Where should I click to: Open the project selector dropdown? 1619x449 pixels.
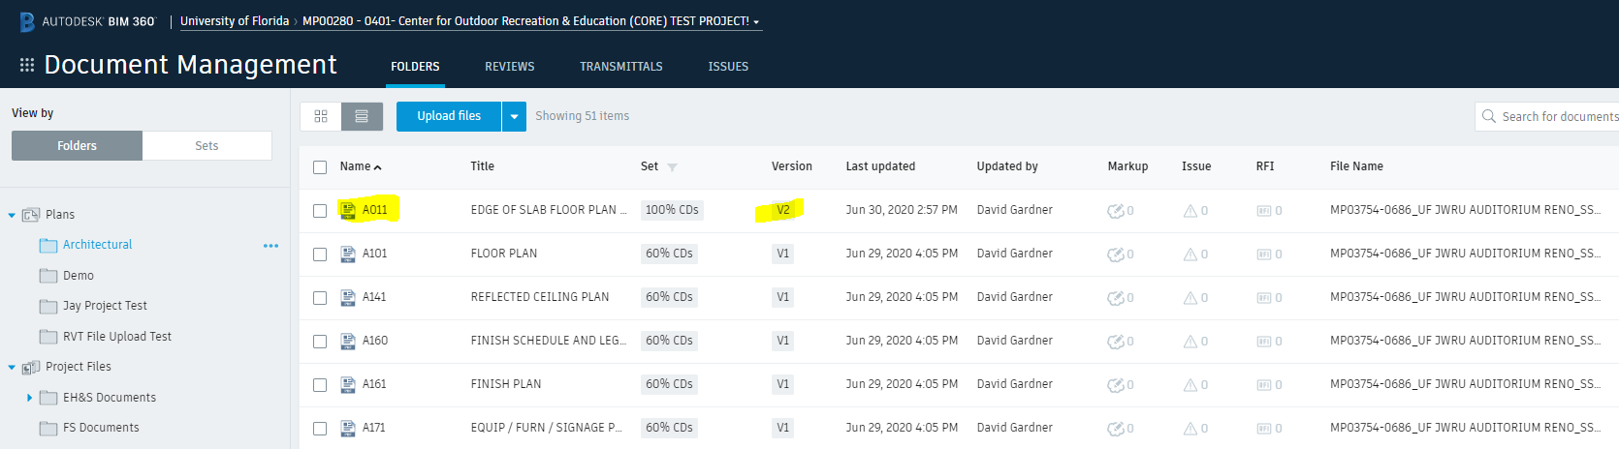pos(532,21)
